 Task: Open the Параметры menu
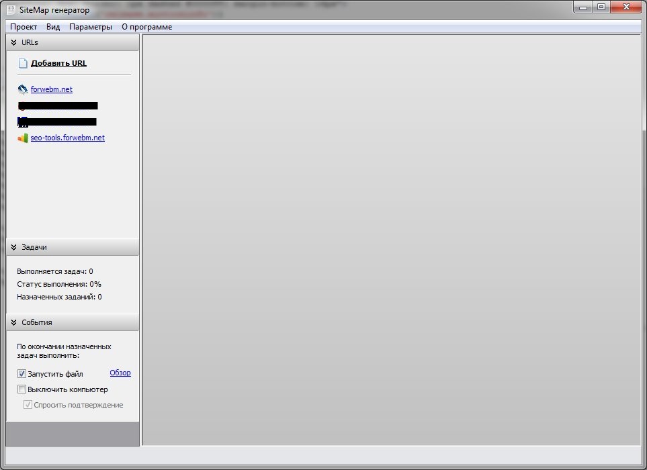click(x=91, y=27)
